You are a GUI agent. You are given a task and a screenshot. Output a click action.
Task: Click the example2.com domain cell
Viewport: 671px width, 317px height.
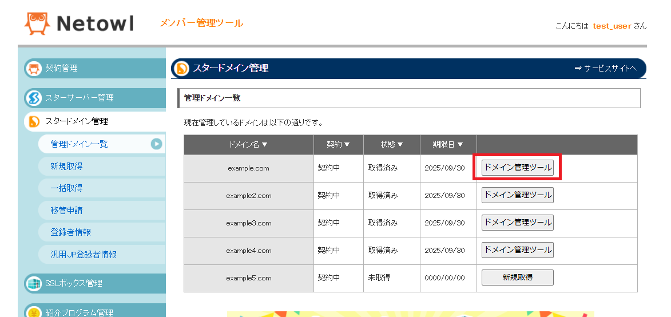pyautogui.click(x=249, y=196)
